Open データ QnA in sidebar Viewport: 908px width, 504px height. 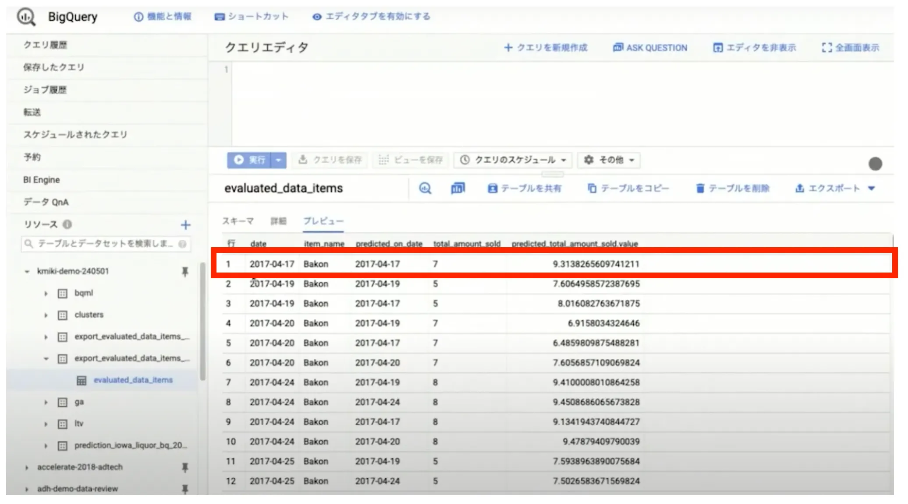46,202
